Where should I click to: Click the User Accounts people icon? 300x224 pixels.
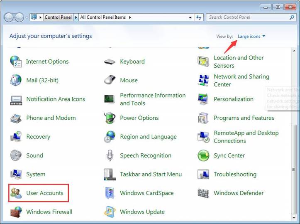coord(16,193)
